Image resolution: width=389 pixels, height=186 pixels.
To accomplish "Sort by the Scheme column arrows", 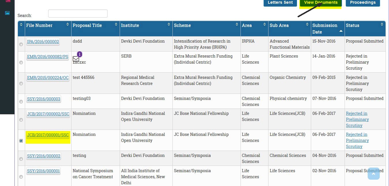I will (x=237, y=24).
